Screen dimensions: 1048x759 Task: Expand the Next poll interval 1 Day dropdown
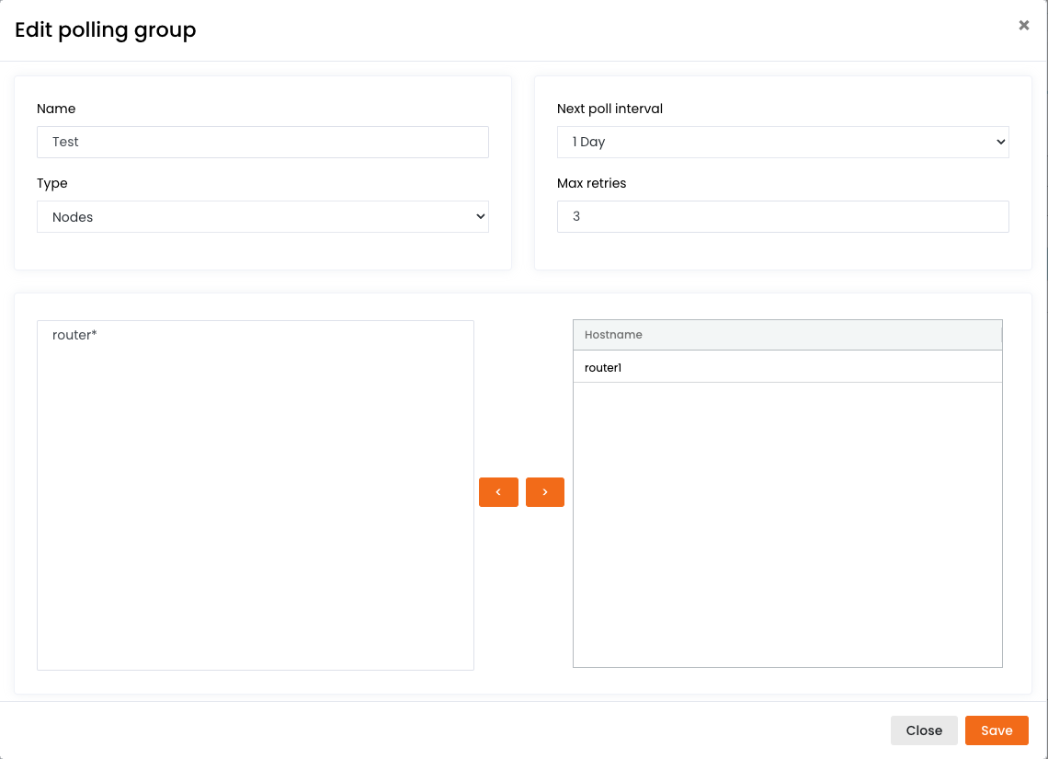coord(781,143)
